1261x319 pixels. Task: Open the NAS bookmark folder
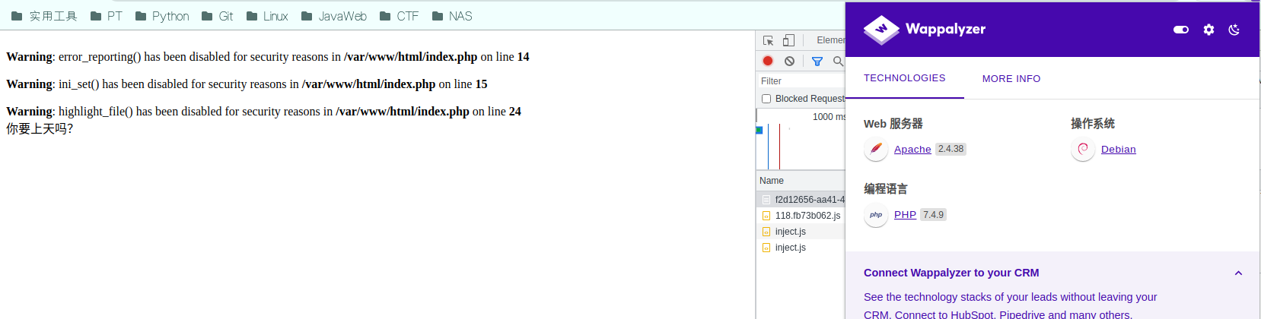452,16
